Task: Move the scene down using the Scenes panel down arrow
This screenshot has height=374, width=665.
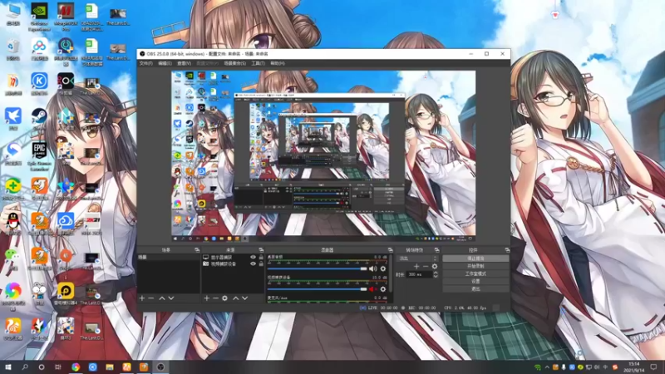Action: [x=171, y=298]
